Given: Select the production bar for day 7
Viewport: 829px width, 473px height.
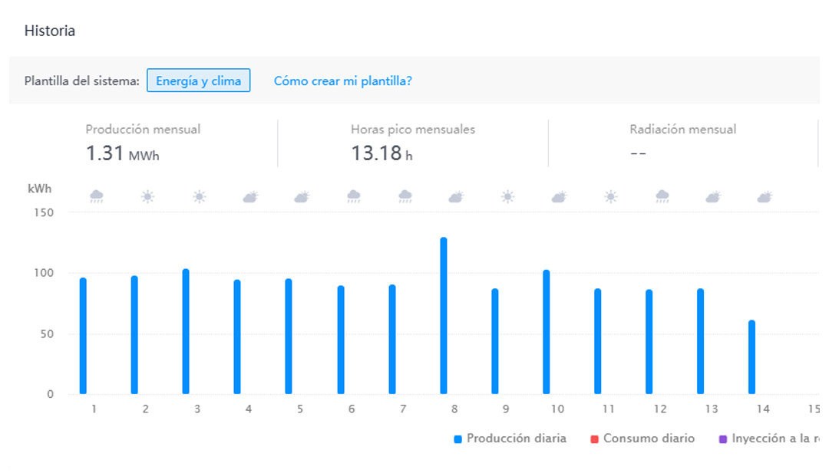Looking at the screenshot, I should (x=391, y=340).
